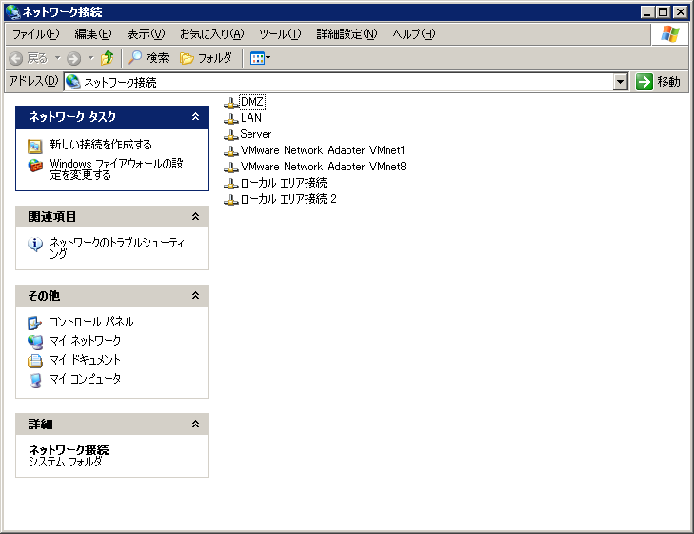Collapse the 詳細 panel
Image resolution: width=694 pixels, height=534 pixels.
click(195, 425)
